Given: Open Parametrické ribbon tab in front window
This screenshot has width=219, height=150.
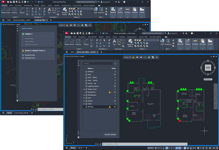Looking at the screenshot, I should point(92,37).
